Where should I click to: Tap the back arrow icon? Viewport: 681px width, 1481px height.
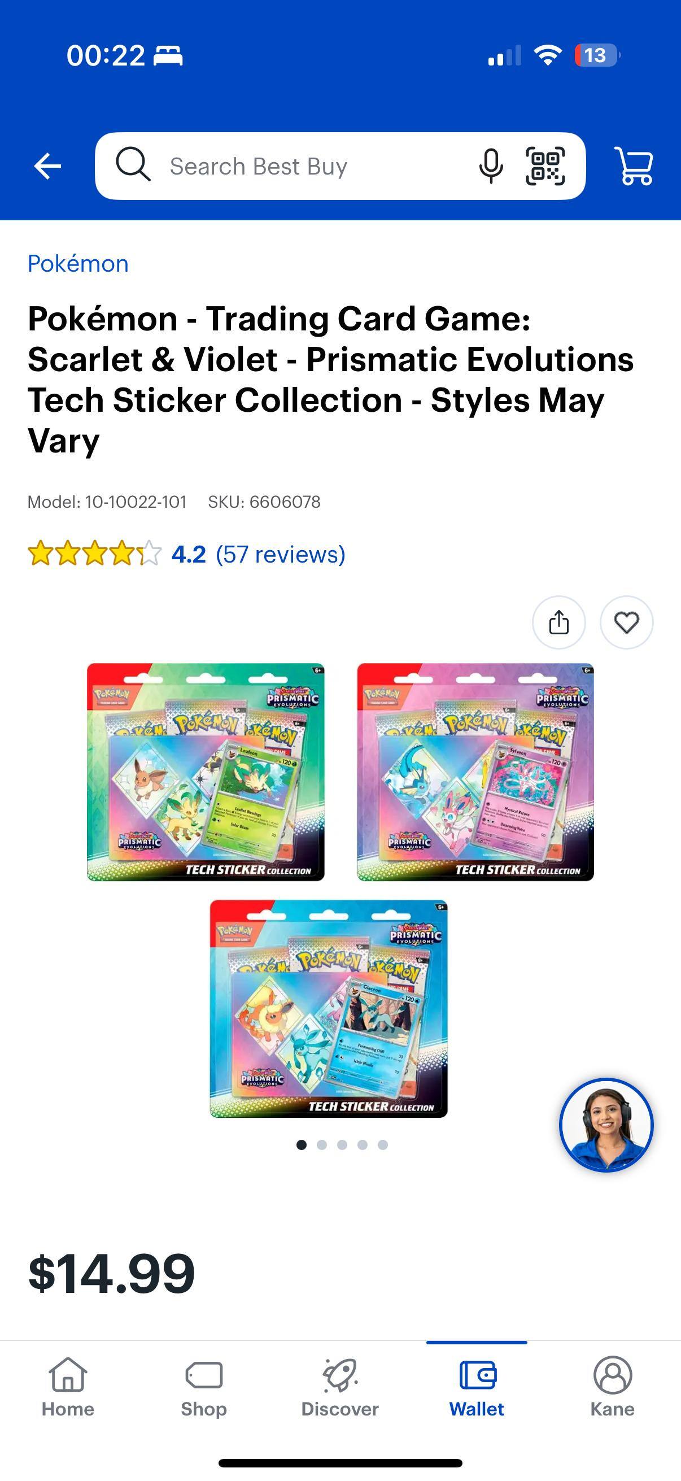(47, 166)
